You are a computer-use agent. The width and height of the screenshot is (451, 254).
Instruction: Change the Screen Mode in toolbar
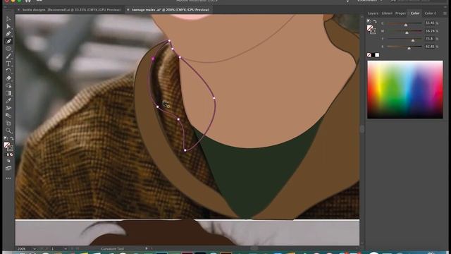click(8, 168)
